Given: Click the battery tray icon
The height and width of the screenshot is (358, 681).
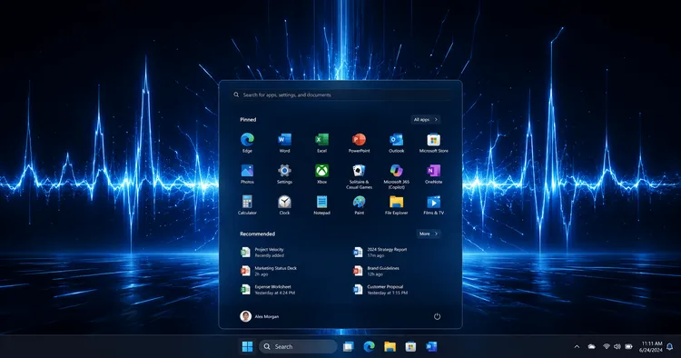Looking at the screenshot, I should pyautogui.click(x=628, y=346).
